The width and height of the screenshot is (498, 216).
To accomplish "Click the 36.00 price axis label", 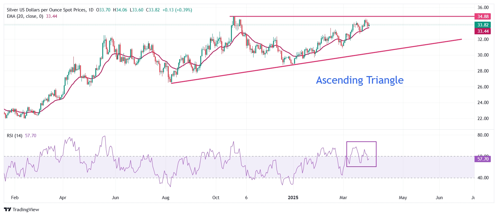I will point(483,8).
